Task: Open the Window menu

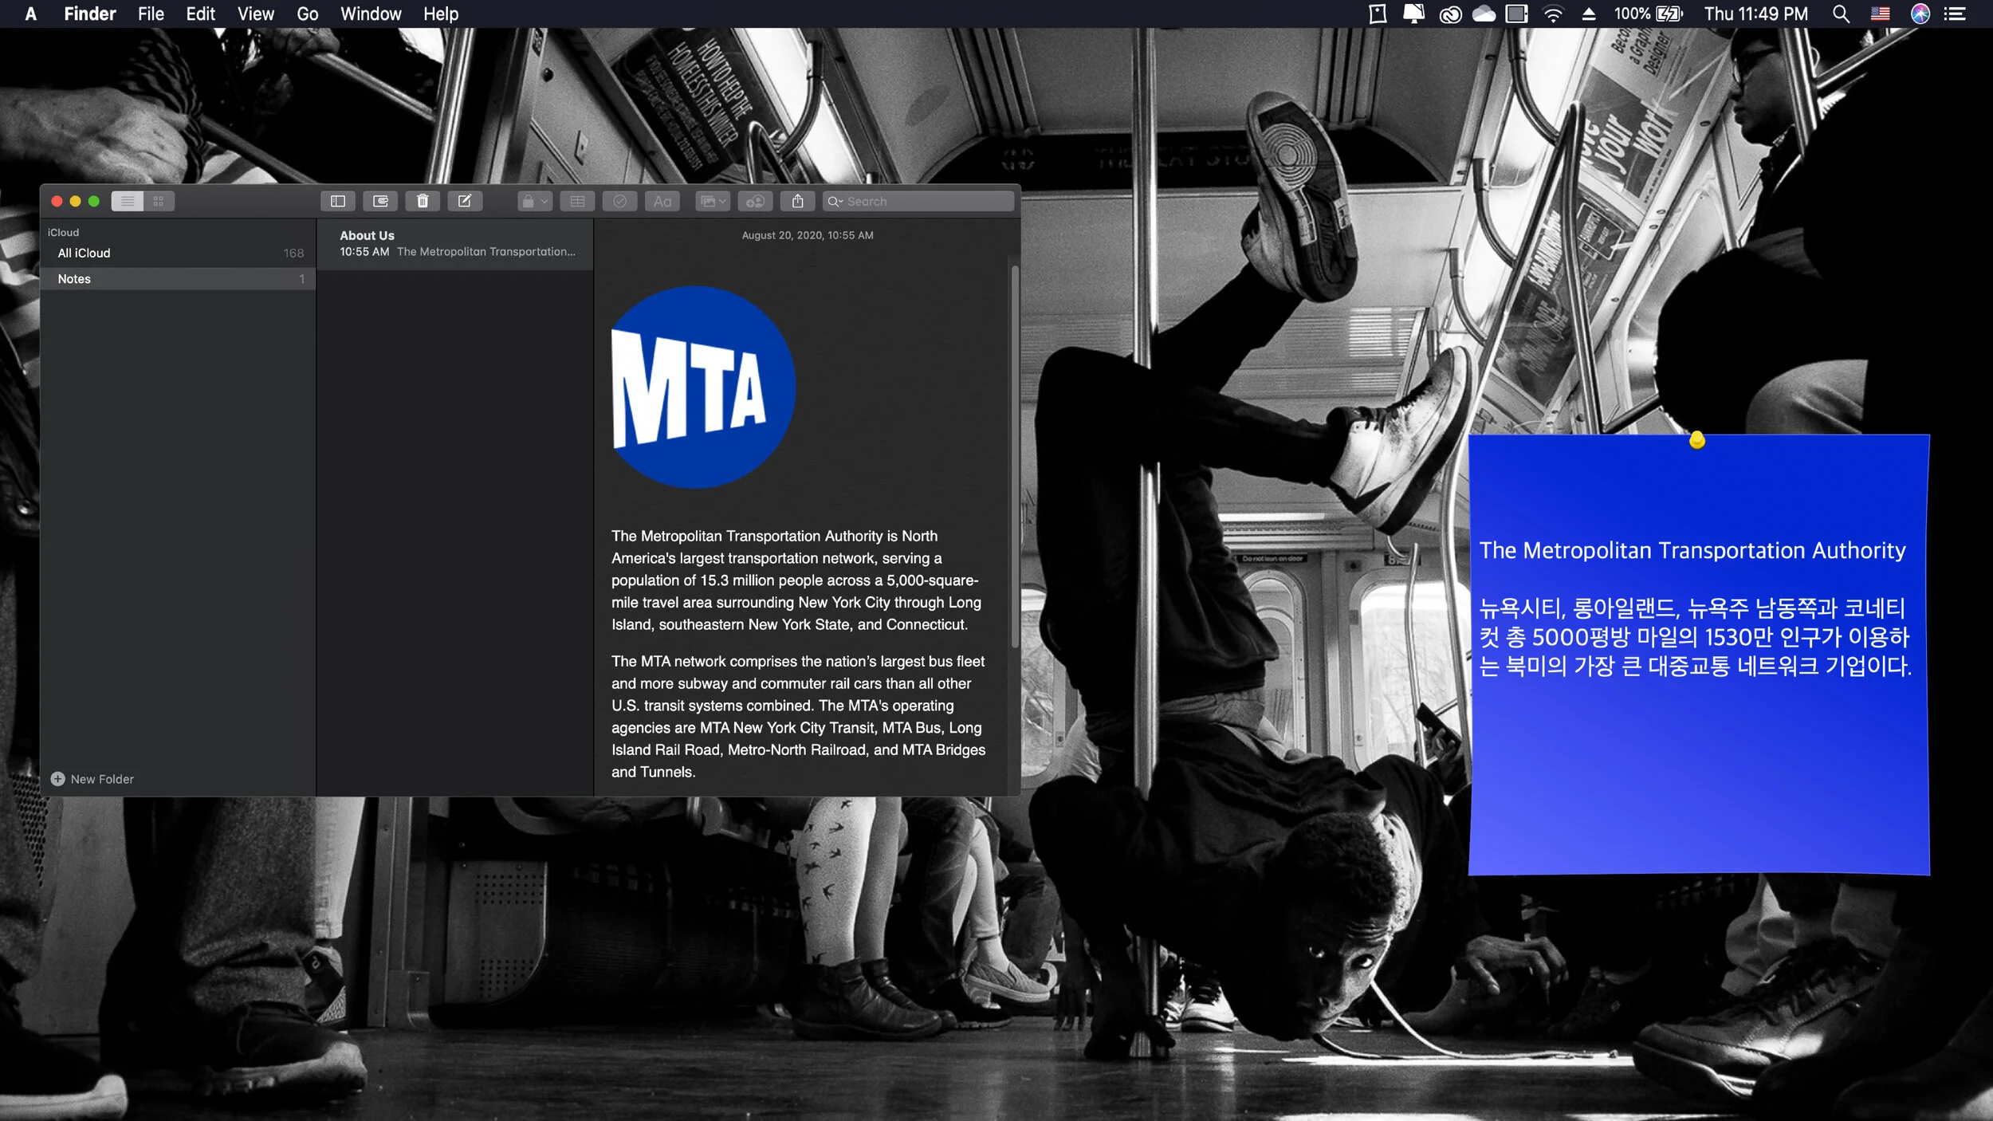Action: coord(370,14)
